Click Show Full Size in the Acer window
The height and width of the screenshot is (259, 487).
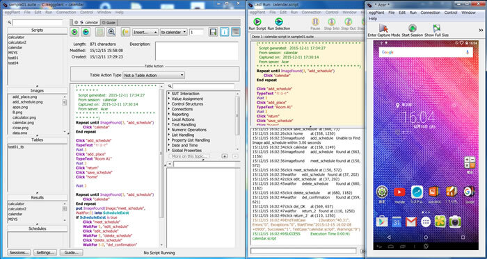[x=436, y=31]
